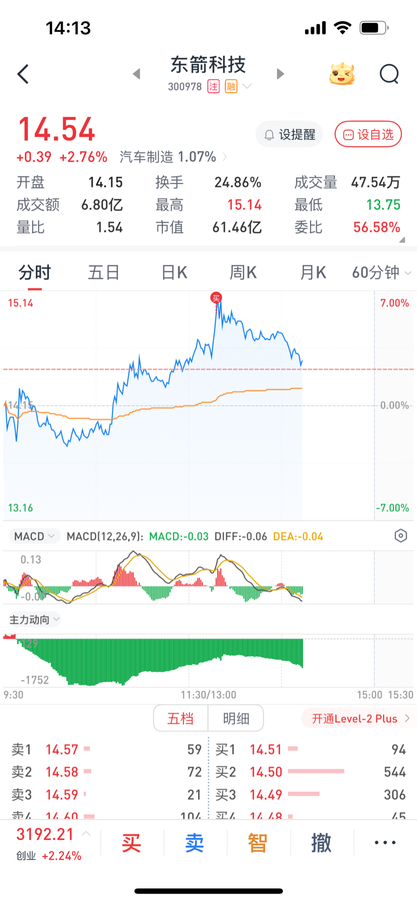Image resolution: width=417 pixels, height=903 pixels.
Task: Switch to the 日K chart tab
Action: pyautogui.click(x=174, y=273)
